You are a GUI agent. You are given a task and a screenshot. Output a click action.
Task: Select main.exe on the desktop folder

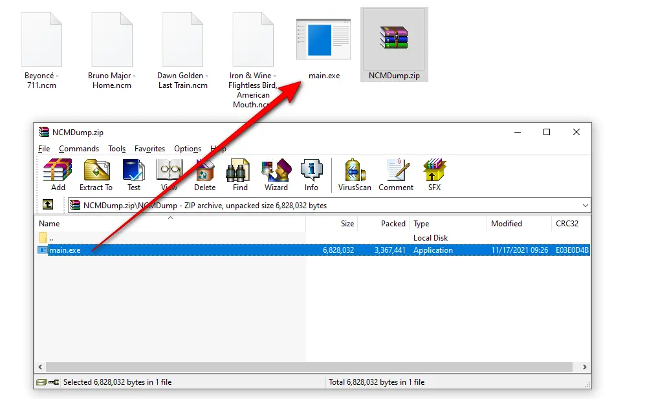click(x=324, y=50)
